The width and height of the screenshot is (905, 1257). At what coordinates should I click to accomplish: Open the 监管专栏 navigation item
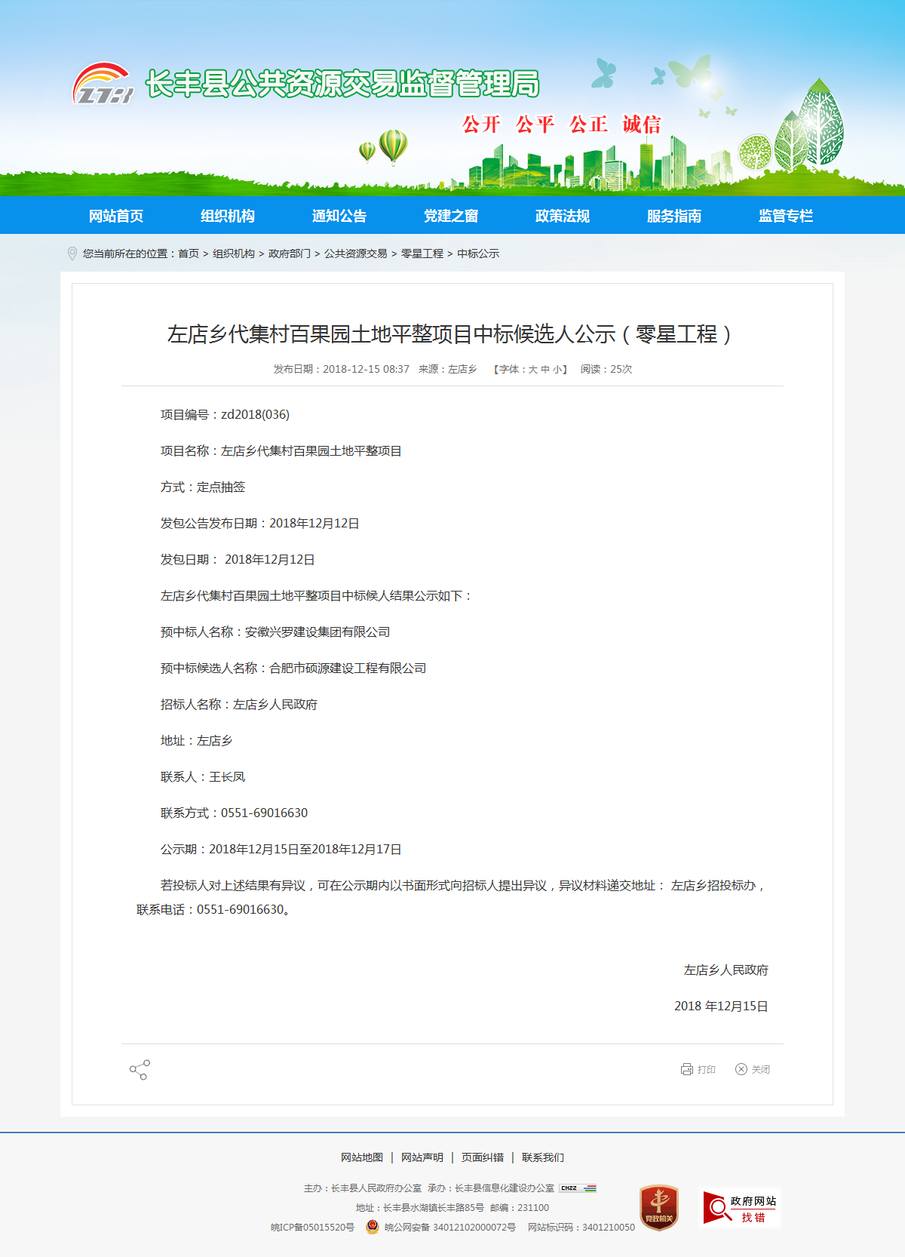tap(786, 216)
